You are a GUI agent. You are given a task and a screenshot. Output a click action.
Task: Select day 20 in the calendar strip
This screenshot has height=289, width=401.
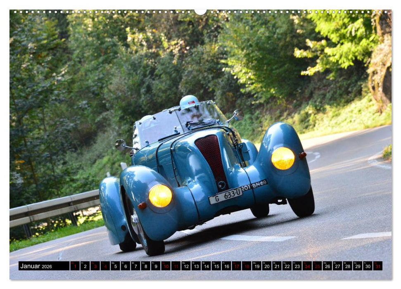[x=266, y=266]
